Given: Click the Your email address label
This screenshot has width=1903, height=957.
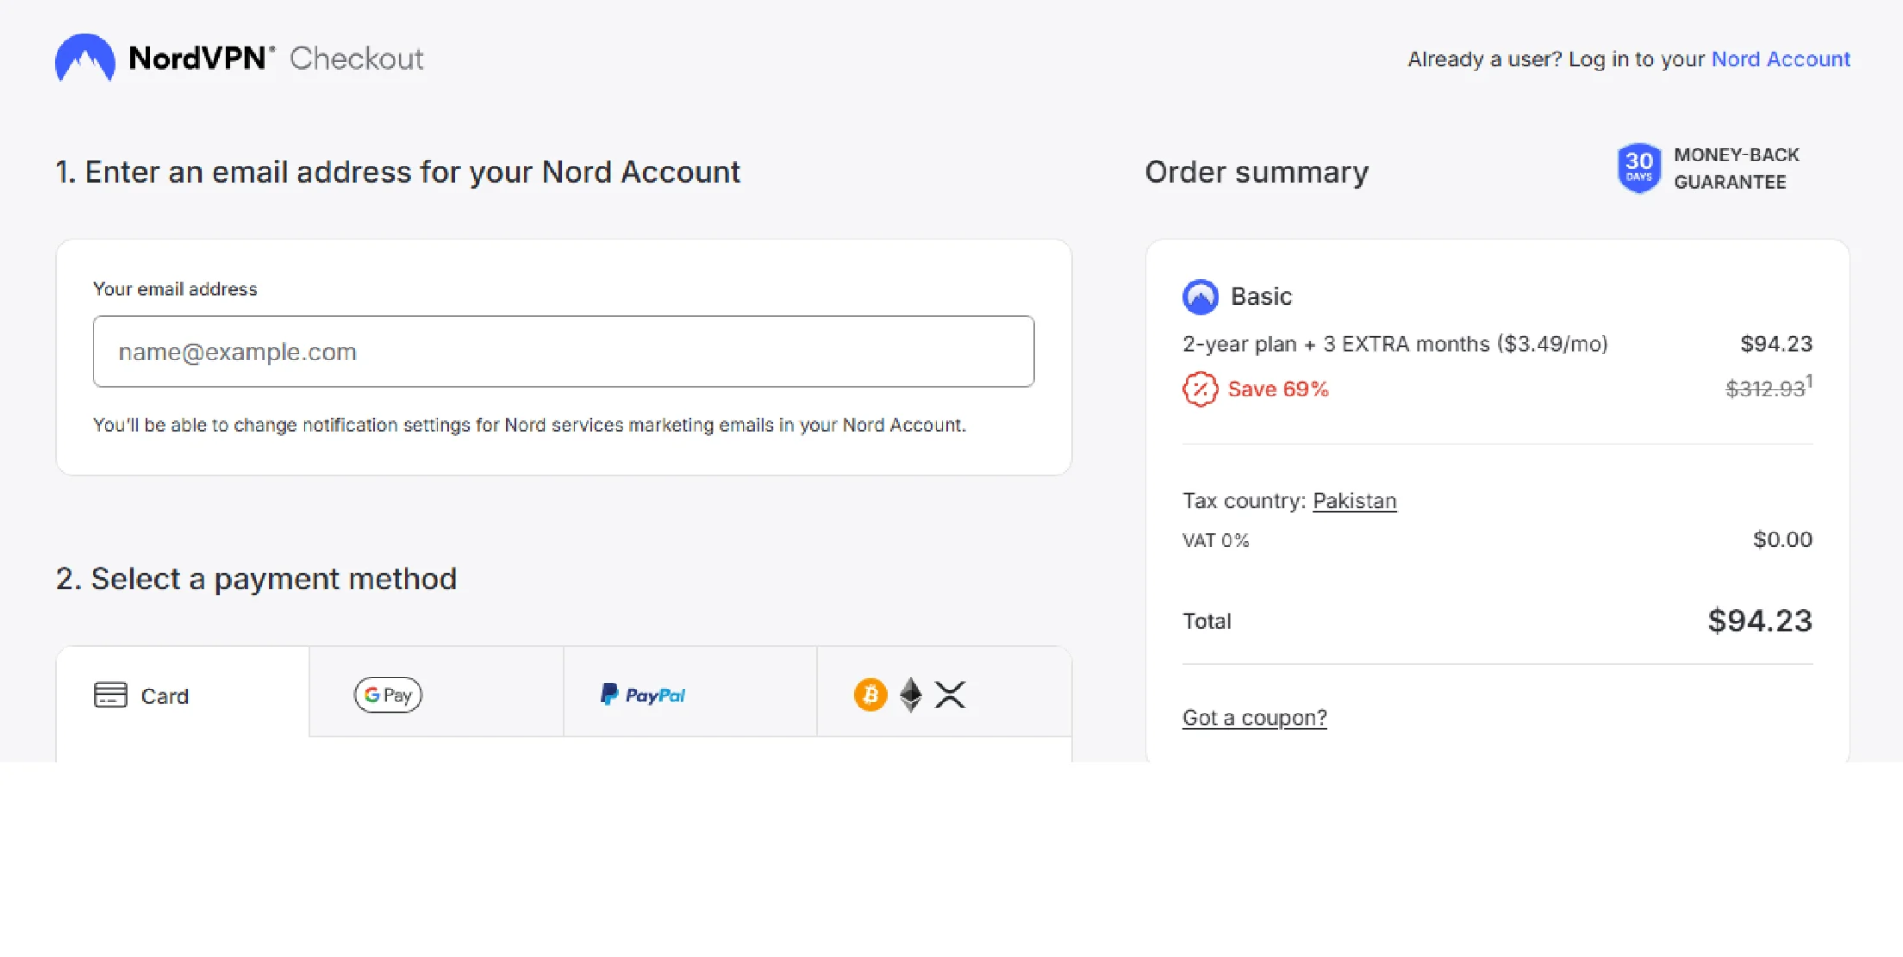Looking at the screenshot, I should click(x=175, y=289).
